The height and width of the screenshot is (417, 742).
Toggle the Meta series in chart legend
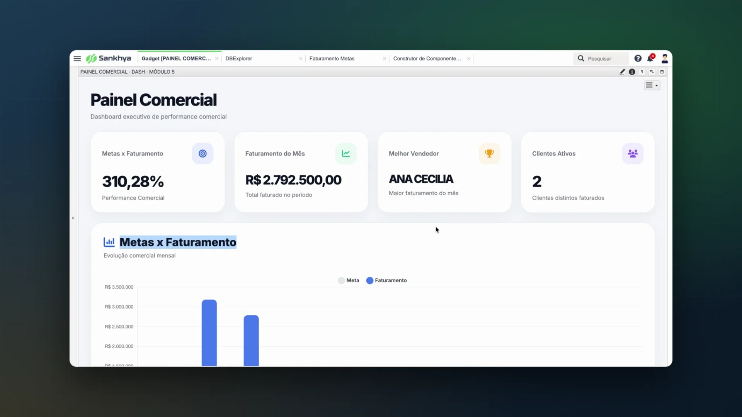coord(349,280)
